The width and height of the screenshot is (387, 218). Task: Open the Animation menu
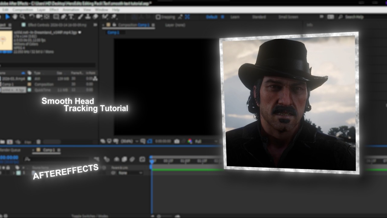click(71, 10)
